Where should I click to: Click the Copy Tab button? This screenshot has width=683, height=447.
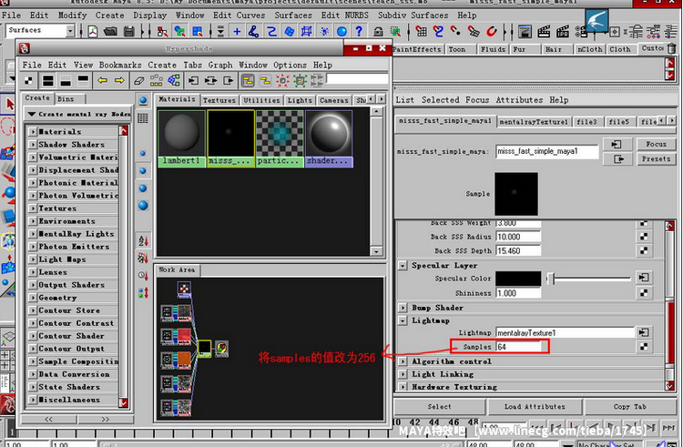(x=629, y=407)
